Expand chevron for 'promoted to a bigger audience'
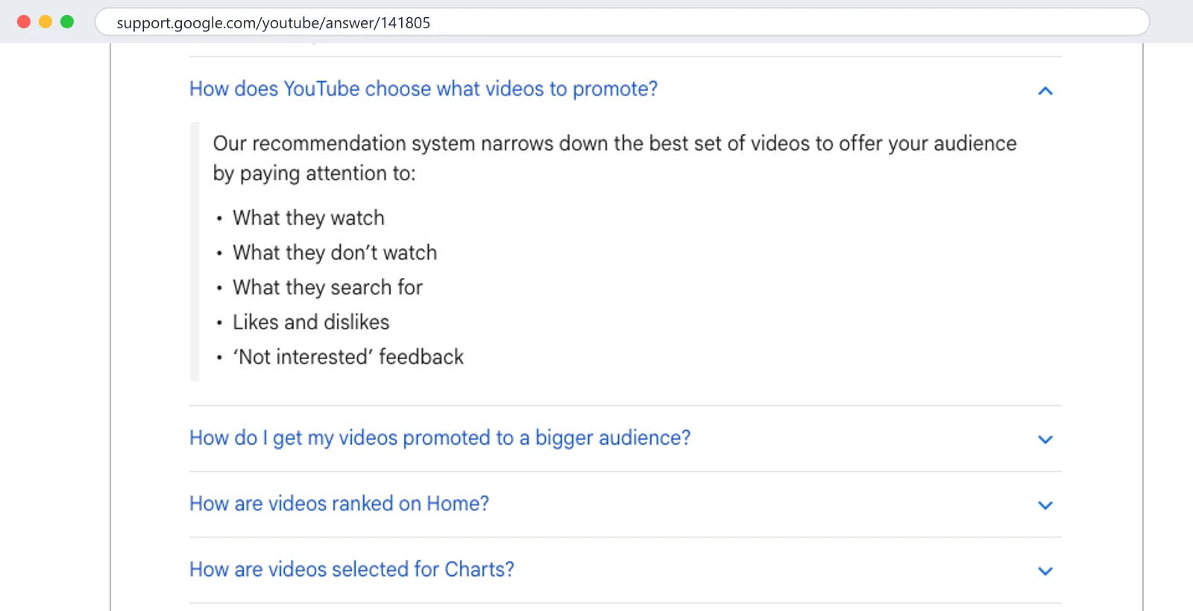Viewport: 1193px width, 611px height. coord(1045,440)
